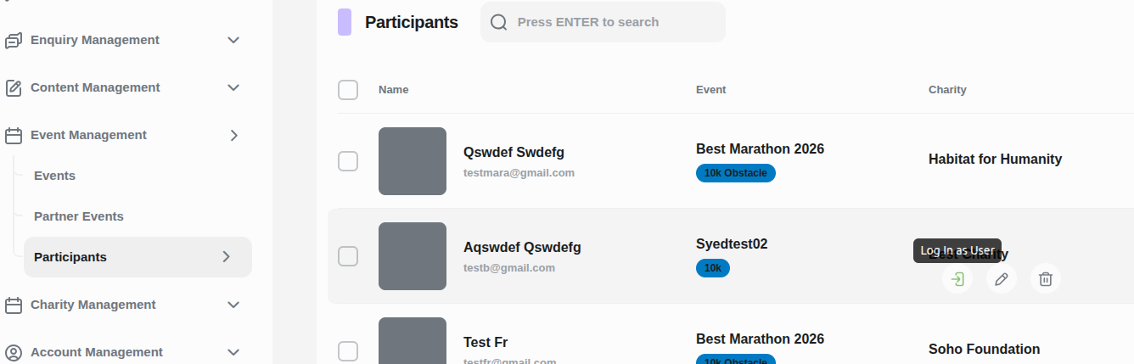This screenshot has width=1134, height=364.
Task: Collapse the Event Management chevron
Action: click(x=233, y=135)
